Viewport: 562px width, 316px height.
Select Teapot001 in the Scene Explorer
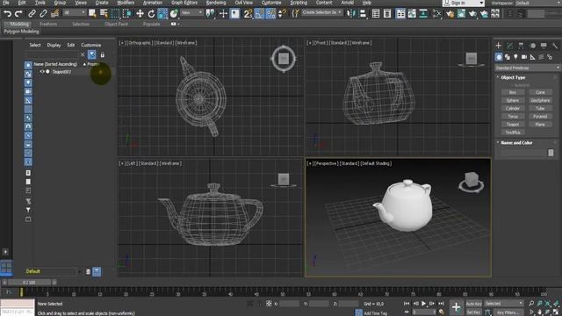point(61,72)
